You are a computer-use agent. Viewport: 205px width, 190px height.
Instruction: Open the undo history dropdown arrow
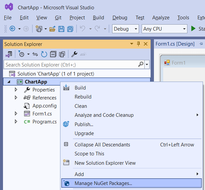pyautogui.click(x=90, y=29)
